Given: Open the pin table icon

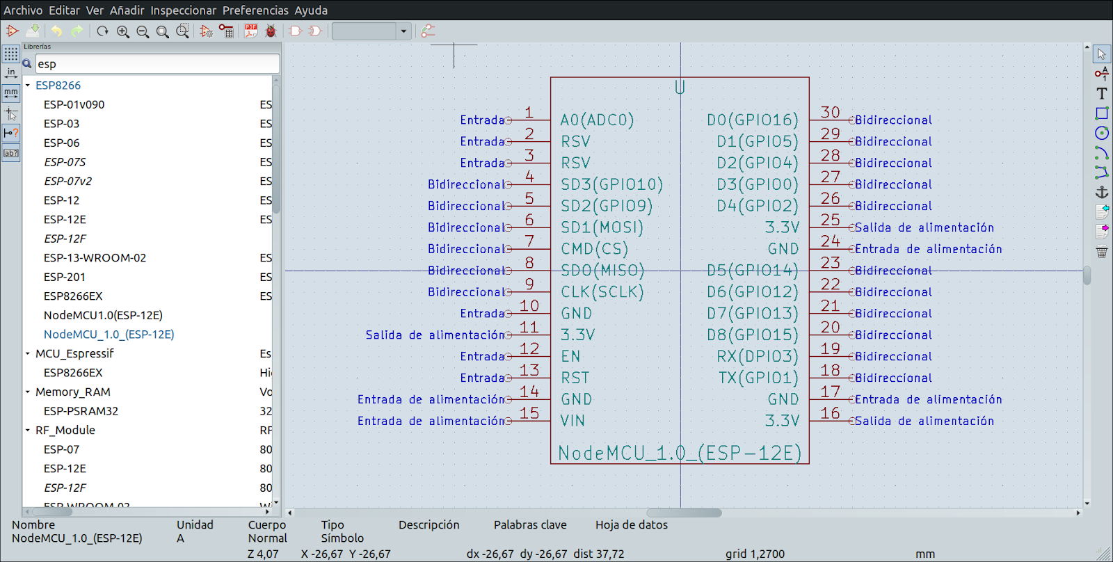Looking at the screenshot, I should click(x=226, y=31).
